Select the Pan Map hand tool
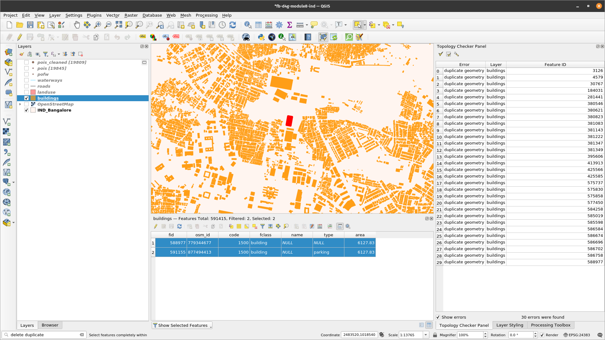Screen dimensions: 605x340 pyautogui.click(x=77, y=25)
